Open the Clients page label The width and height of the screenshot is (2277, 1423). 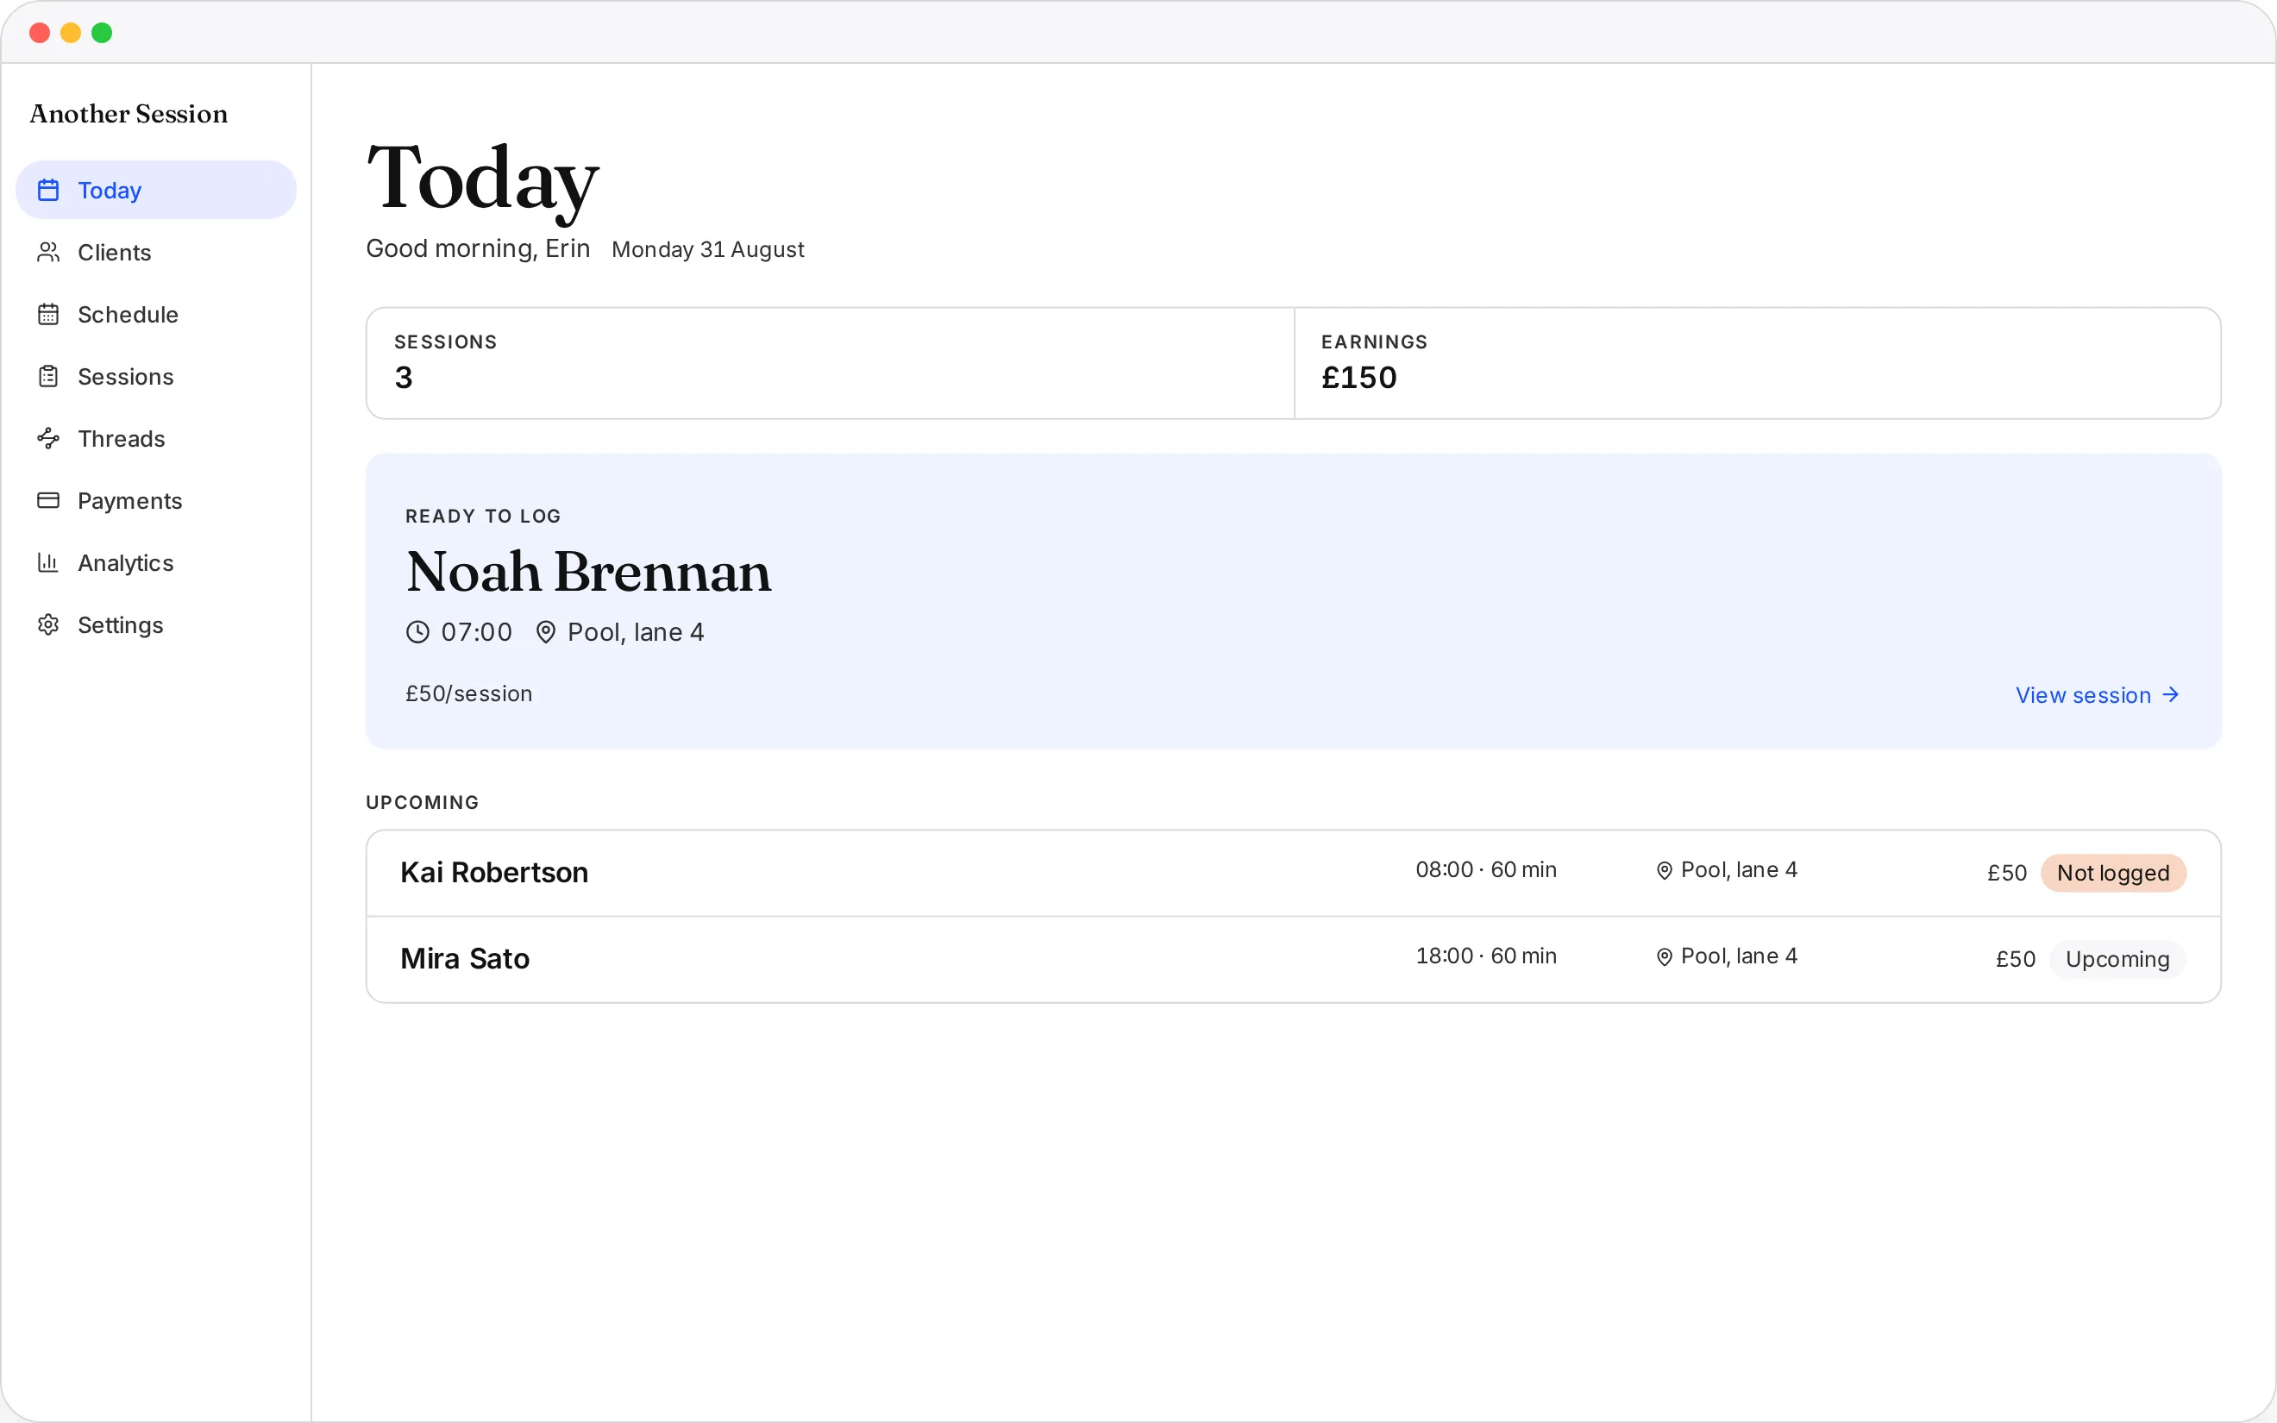(x=114, y=252)
